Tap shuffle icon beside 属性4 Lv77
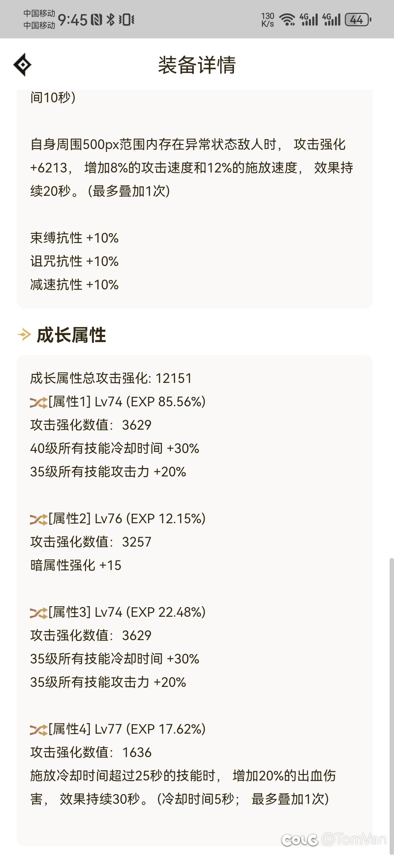 [x=38, y=730]
